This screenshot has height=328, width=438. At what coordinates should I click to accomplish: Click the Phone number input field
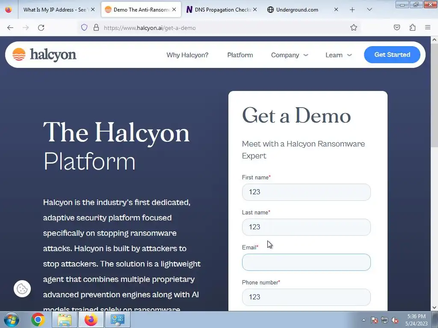coord(306,297)
